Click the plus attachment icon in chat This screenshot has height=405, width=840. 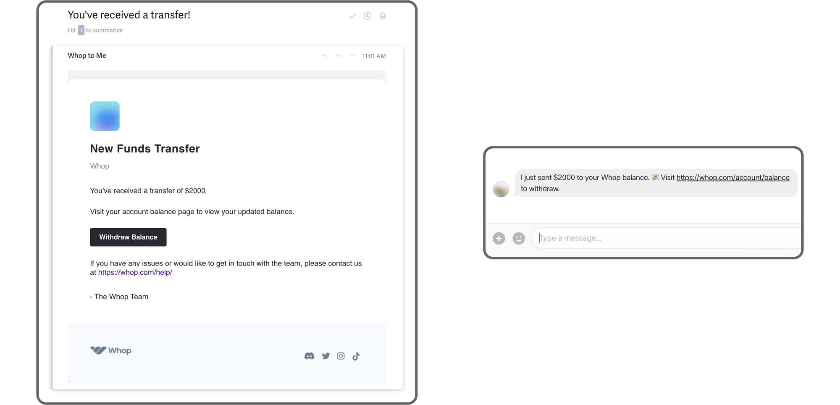coord(499,239)
